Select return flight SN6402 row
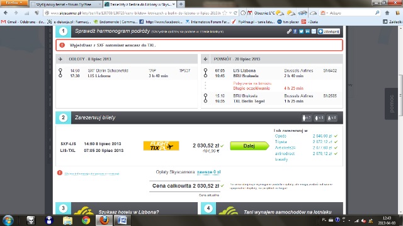Viewport: 403px width, 226px height. 271,73
